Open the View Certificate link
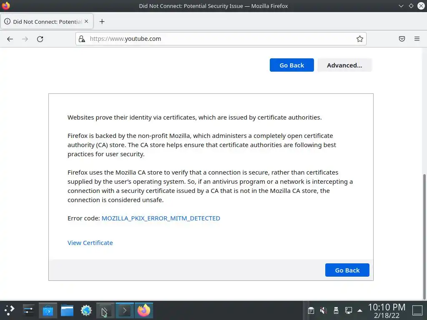This screenshot has width=427, height=320. click(90, 243)
